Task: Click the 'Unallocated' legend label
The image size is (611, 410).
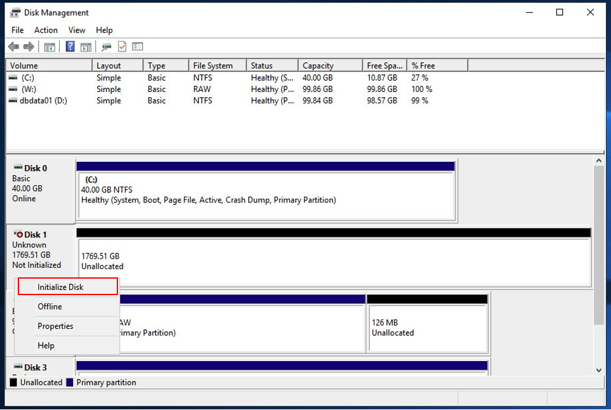Action: click(41, 382)
